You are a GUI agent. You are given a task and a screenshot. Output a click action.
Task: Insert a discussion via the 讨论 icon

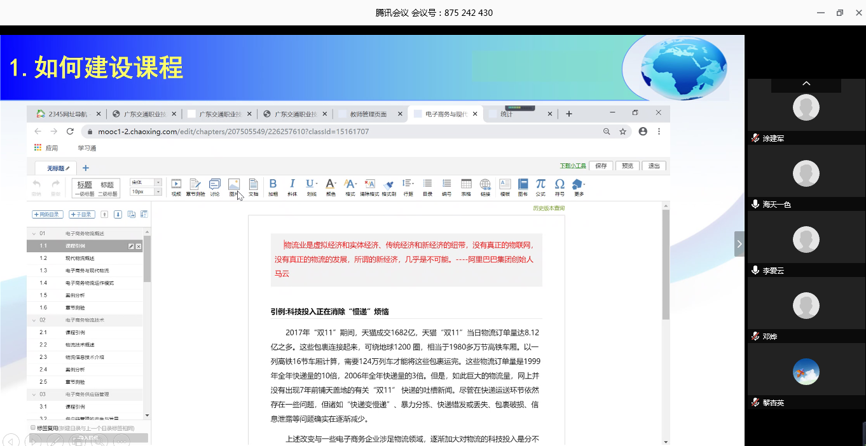(215, 187)
